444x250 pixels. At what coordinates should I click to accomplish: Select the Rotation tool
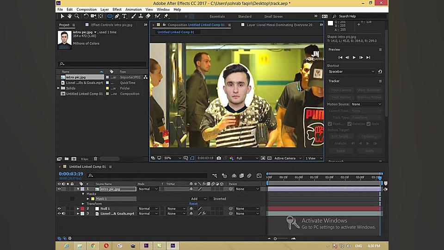86,16
